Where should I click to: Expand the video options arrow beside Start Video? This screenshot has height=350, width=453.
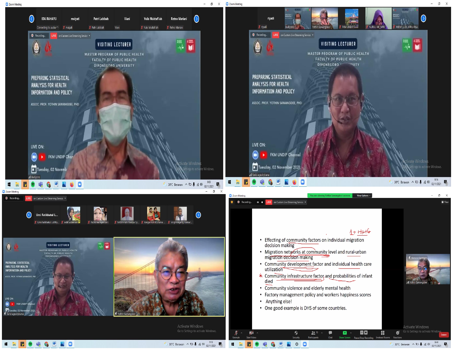coord(258,333)
